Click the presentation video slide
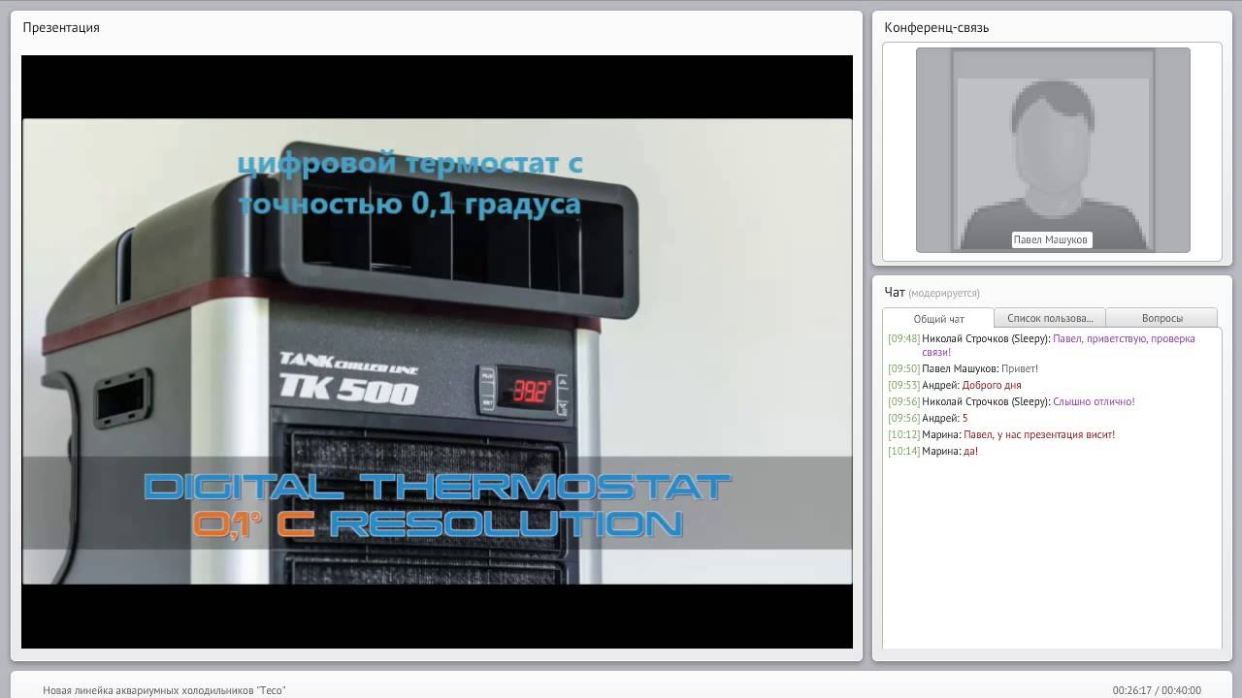The height and width of the screenshot is (698, 1242). point(437,352)
